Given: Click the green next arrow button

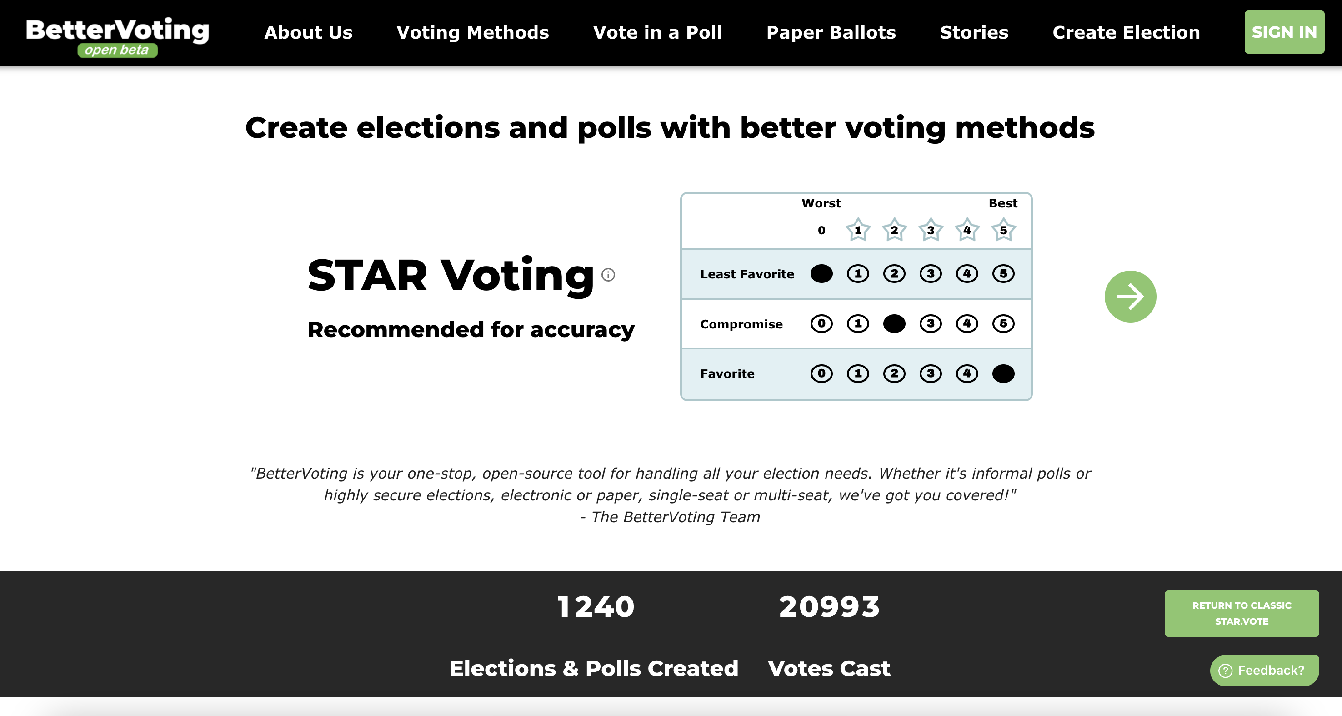Looking at the screenshot, I should [x=1130, y=297].
